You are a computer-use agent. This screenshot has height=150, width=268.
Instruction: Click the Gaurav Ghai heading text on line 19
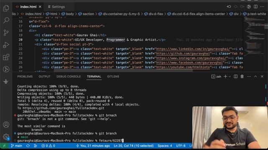[x=87, y=35]
